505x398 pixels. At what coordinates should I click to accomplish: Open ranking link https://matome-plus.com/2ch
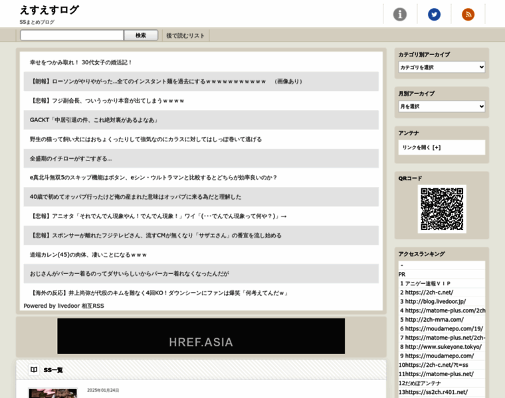[x=445, y=310]
